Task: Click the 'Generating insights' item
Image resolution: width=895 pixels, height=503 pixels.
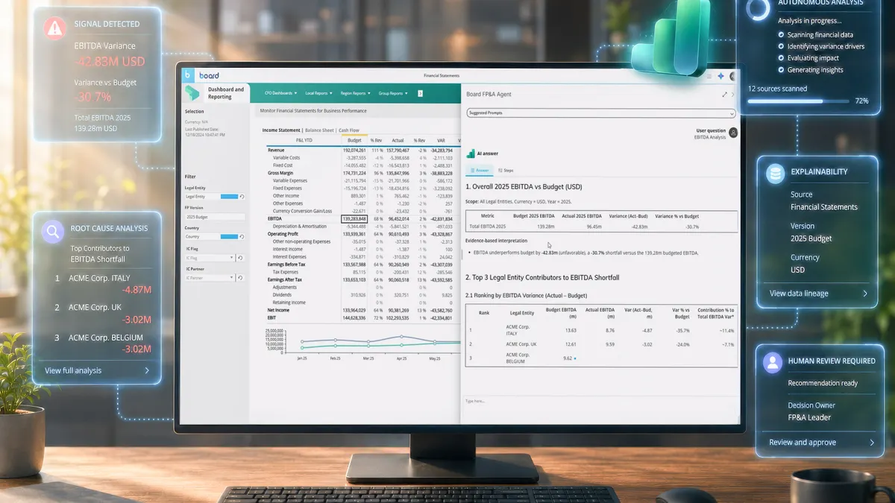Action: [x=815, y=69]
